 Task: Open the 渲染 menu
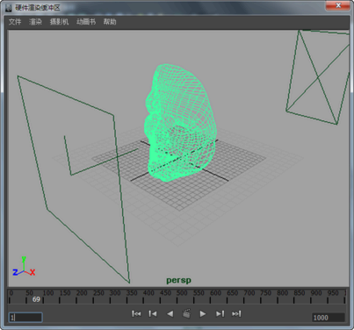35,22
